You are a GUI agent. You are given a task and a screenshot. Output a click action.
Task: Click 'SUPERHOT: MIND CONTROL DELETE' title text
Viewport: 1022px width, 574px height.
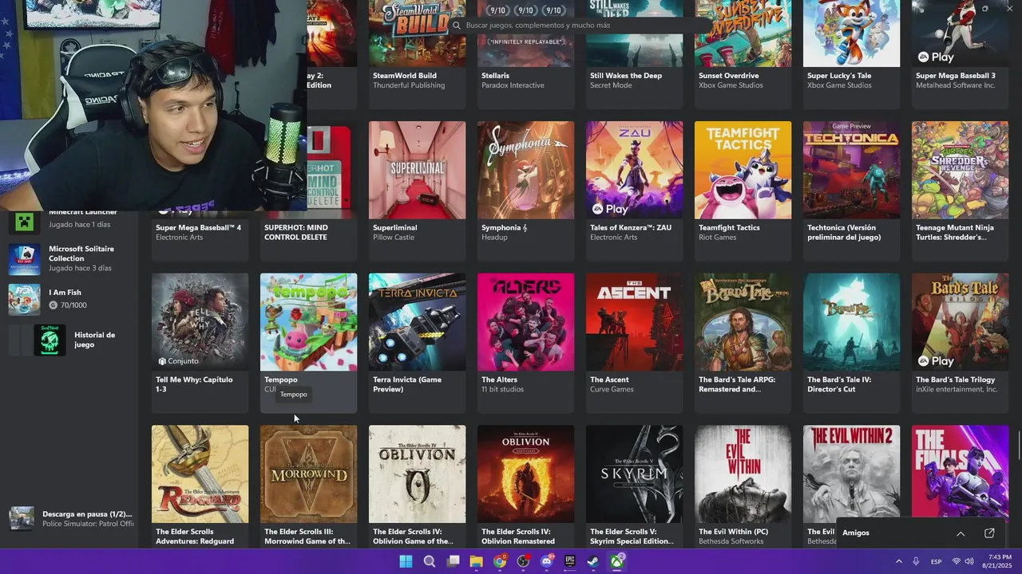pos(295,232)
